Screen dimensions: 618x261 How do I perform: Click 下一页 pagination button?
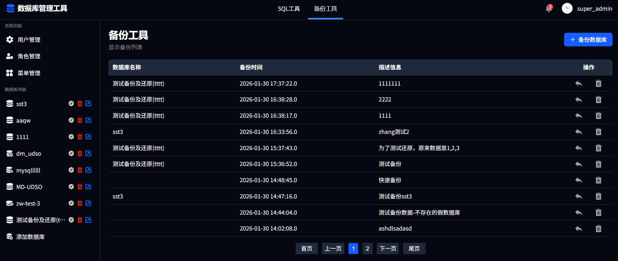click(x=388, y=248)
